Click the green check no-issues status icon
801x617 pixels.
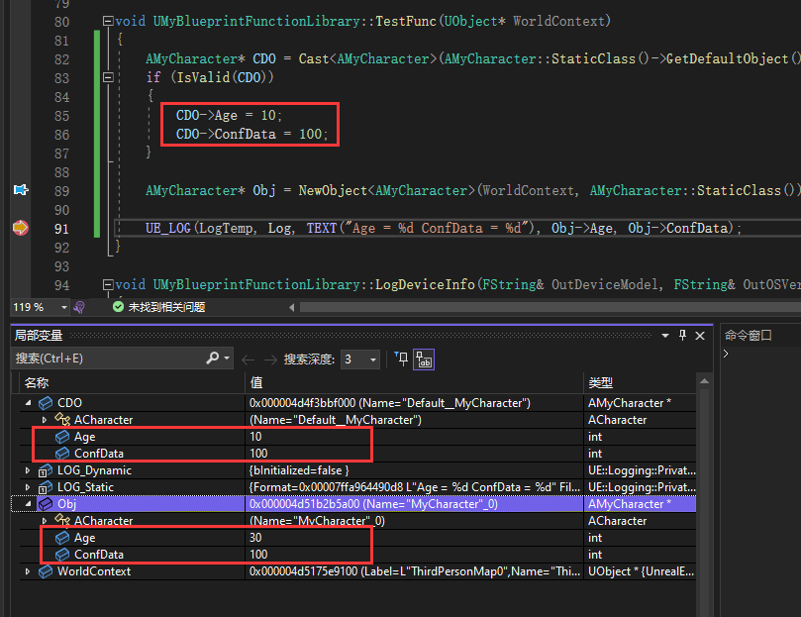[x=118, y=307]
